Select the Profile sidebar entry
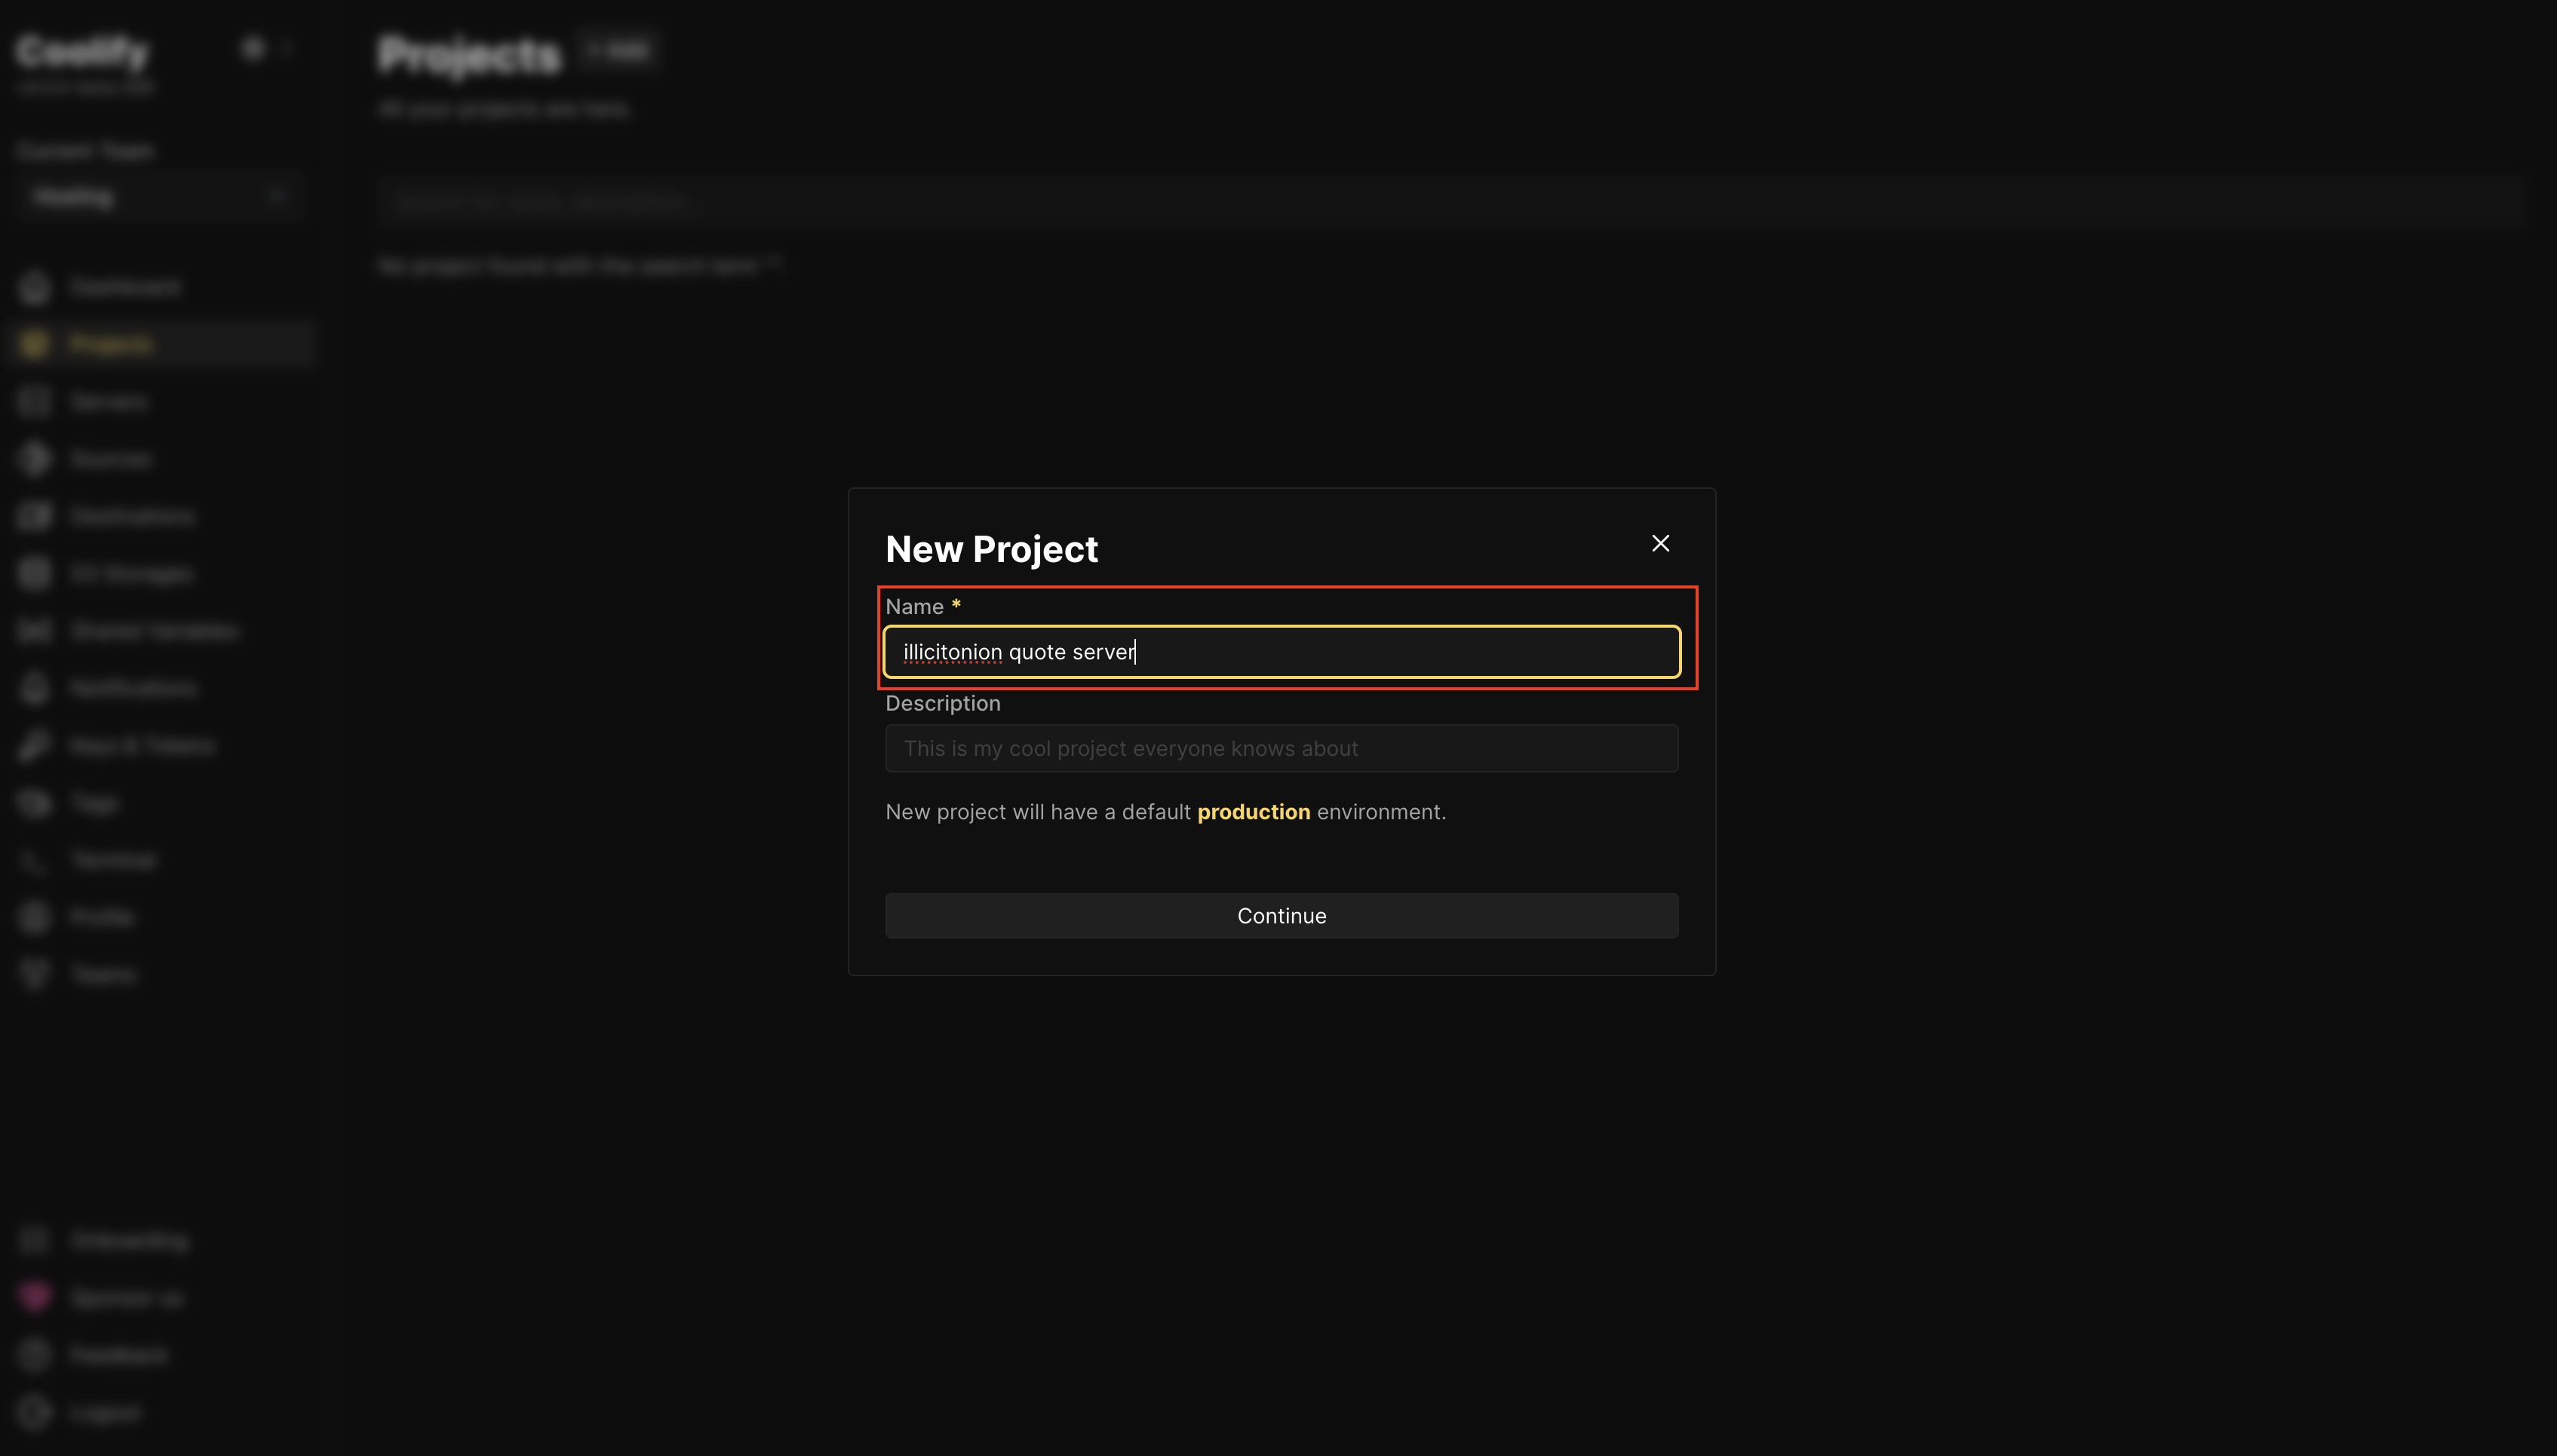The height and width of the screenshot is (1456, 2557). tap(99, 917)
